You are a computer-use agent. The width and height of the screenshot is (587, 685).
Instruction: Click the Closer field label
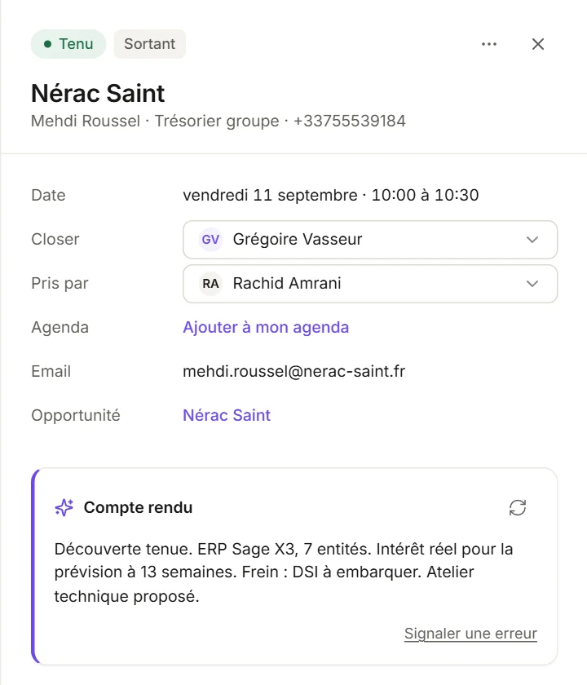pyautogui.click(x=55, y=240)
